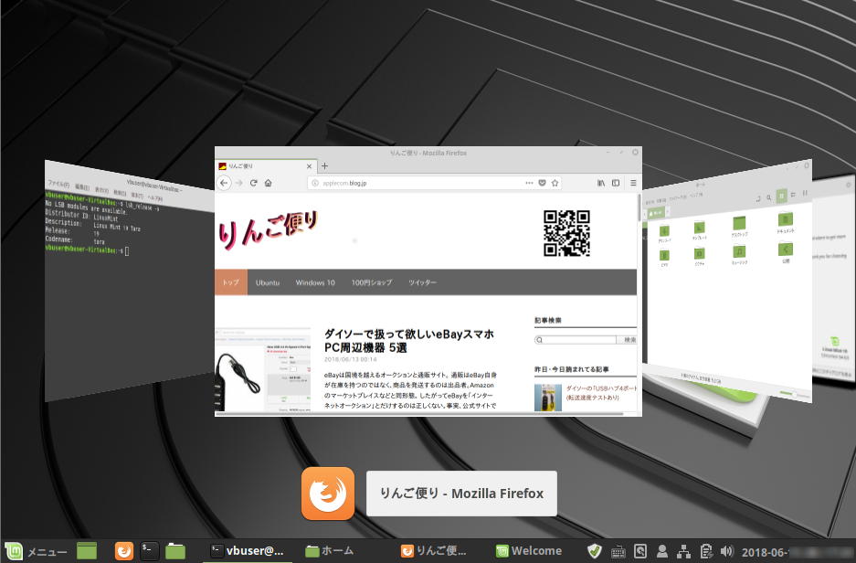Select the りんご便り browser tab
The width and height of the screenshot is (856, 563).
point(265,166)
